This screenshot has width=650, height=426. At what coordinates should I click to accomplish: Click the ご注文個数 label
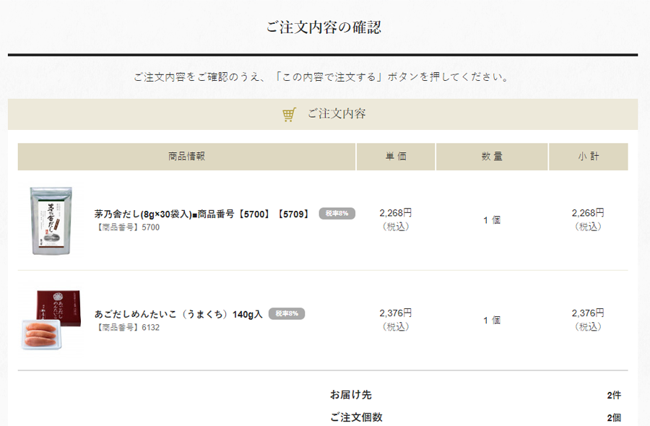[356, 417]
